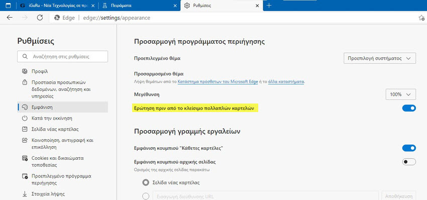Follow the άλλα καταστήματα link
427x200 pixels.
tap(286, 81)
